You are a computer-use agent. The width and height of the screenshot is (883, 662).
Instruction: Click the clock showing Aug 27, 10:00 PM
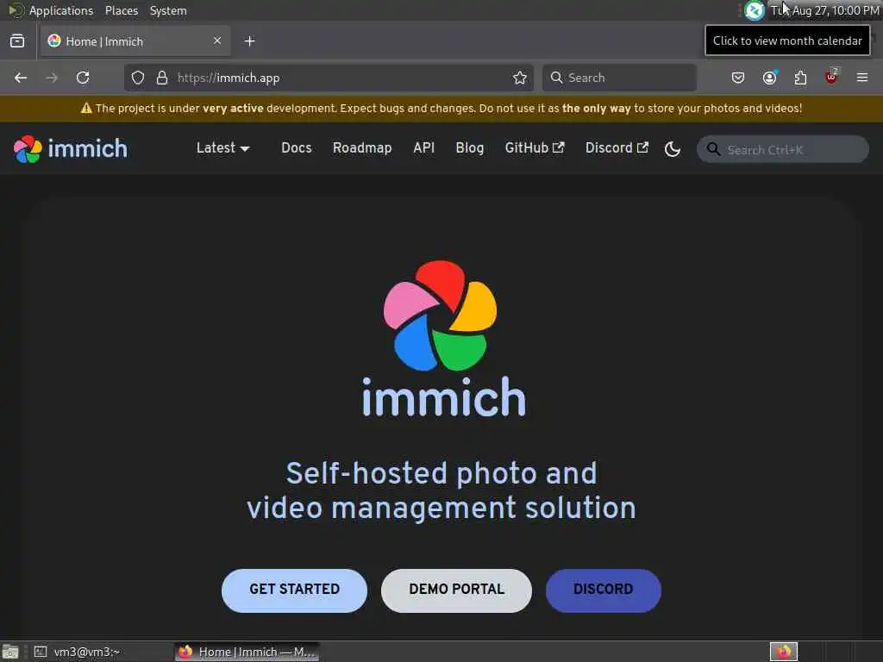[x=825, y=10]
